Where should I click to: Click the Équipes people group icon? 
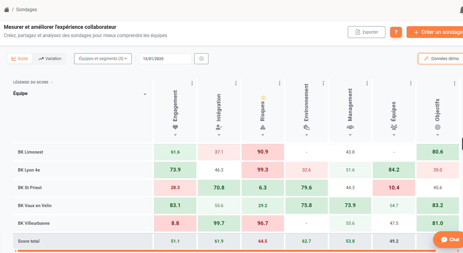coord(394,127)
